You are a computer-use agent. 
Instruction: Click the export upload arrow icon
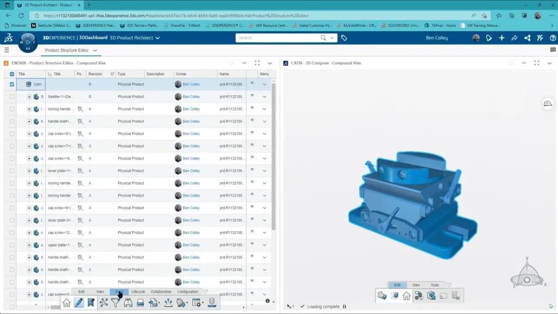coord(168,303)
